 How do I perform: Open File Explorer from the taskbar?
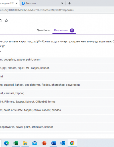point(25,143)
